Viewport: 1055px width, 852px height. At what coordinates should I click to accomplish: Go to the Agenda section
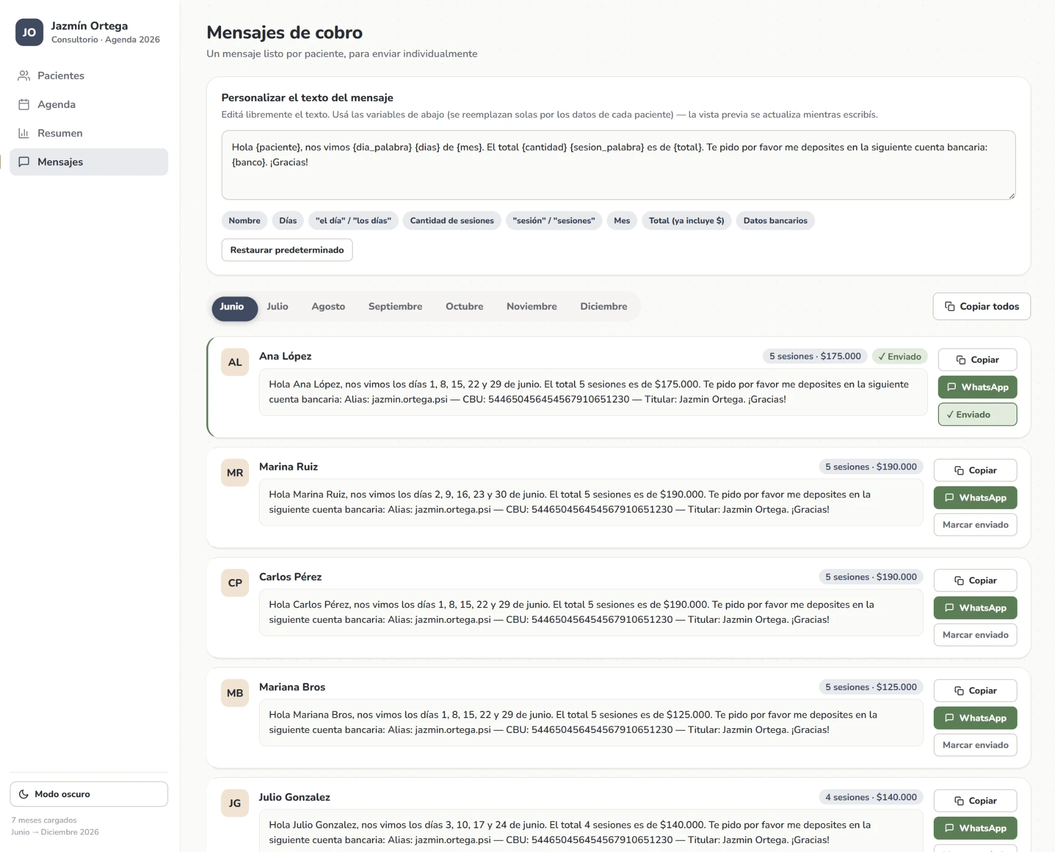coord(89,104)
